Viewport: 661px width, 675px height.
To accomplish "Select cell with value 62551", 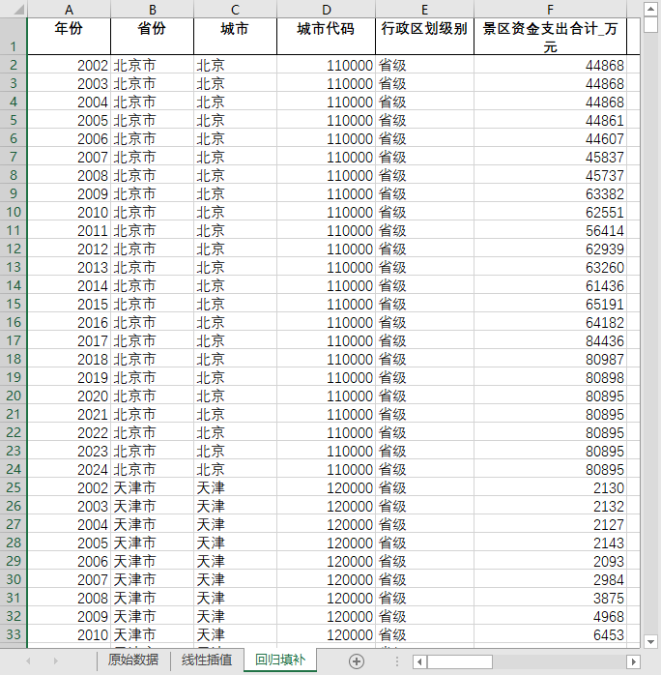I will (551, 212).
